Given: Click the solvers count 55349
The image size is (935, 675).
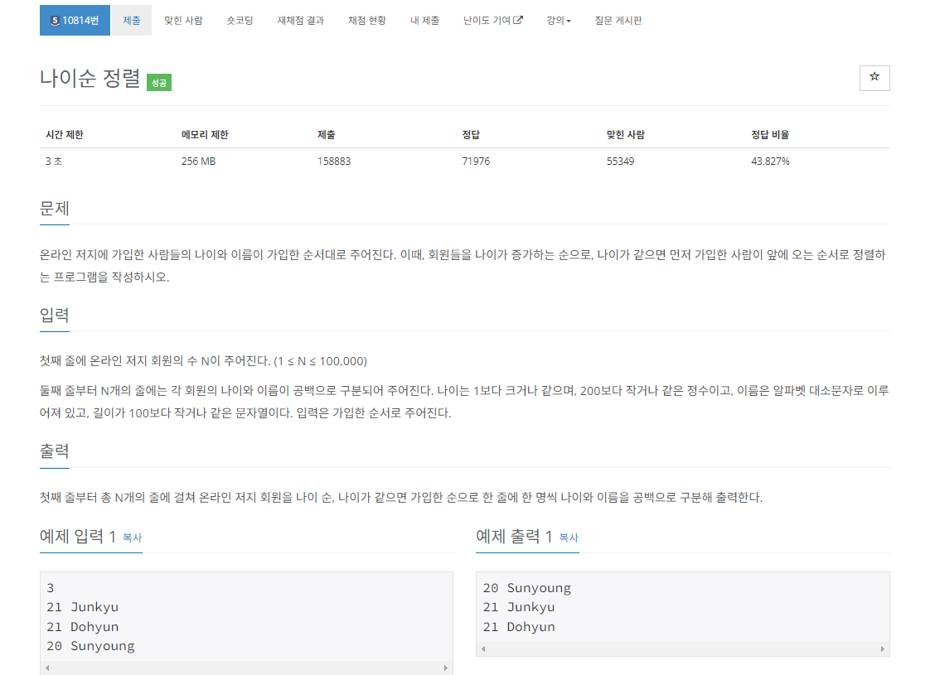Looking at the screenshot, I should tap(620, 161).
